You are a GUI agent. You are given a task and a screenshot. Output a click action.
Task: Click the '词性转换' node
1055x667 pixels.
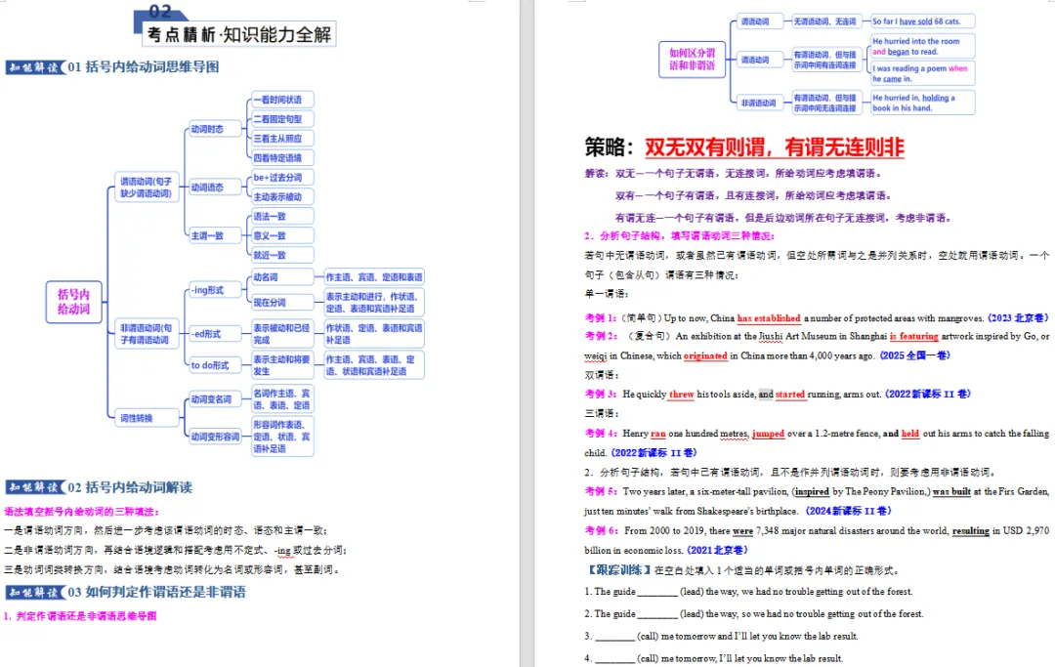tap(146, 418)
